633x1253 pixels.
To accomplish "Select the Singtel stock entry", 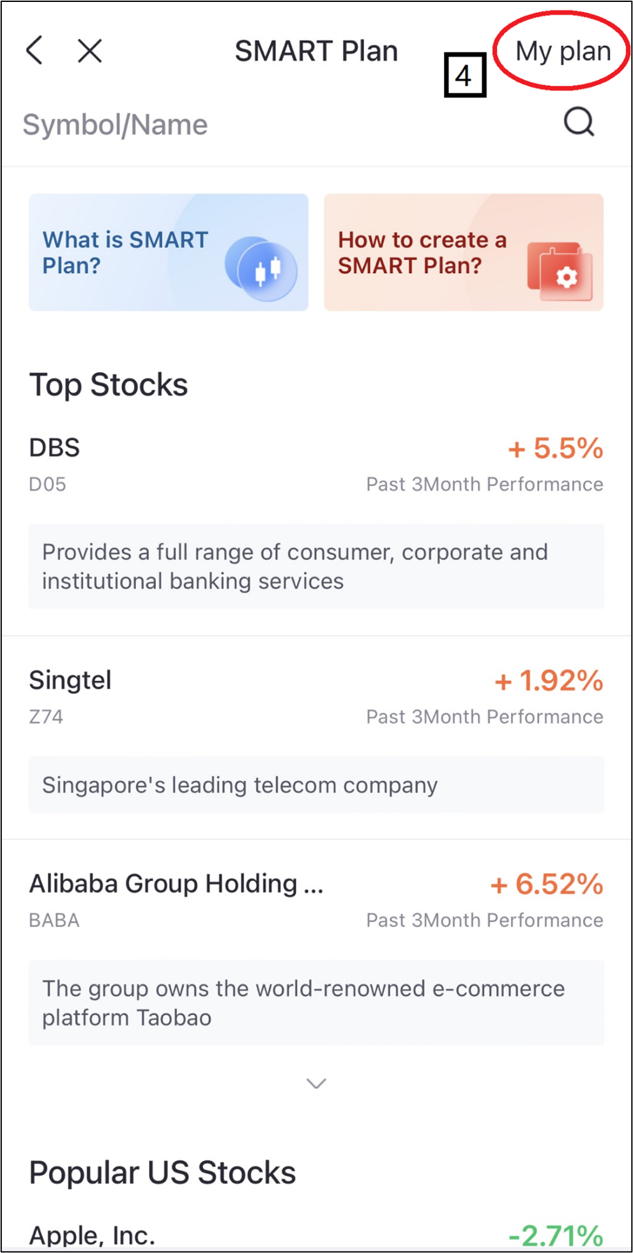I will click(x=316, y=697).
